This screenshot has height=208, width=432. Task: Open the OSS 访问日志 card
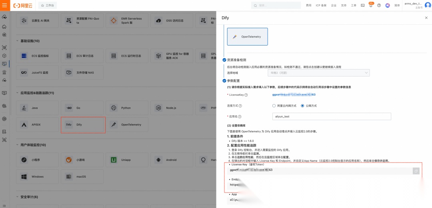tap(172, 21)
